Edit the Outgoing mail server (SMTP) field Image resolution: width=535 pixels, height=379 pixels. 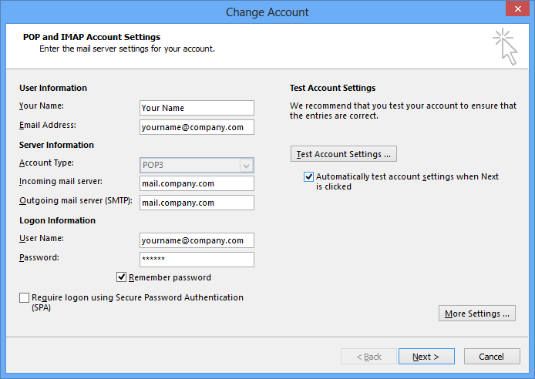(x=197, y=203)
